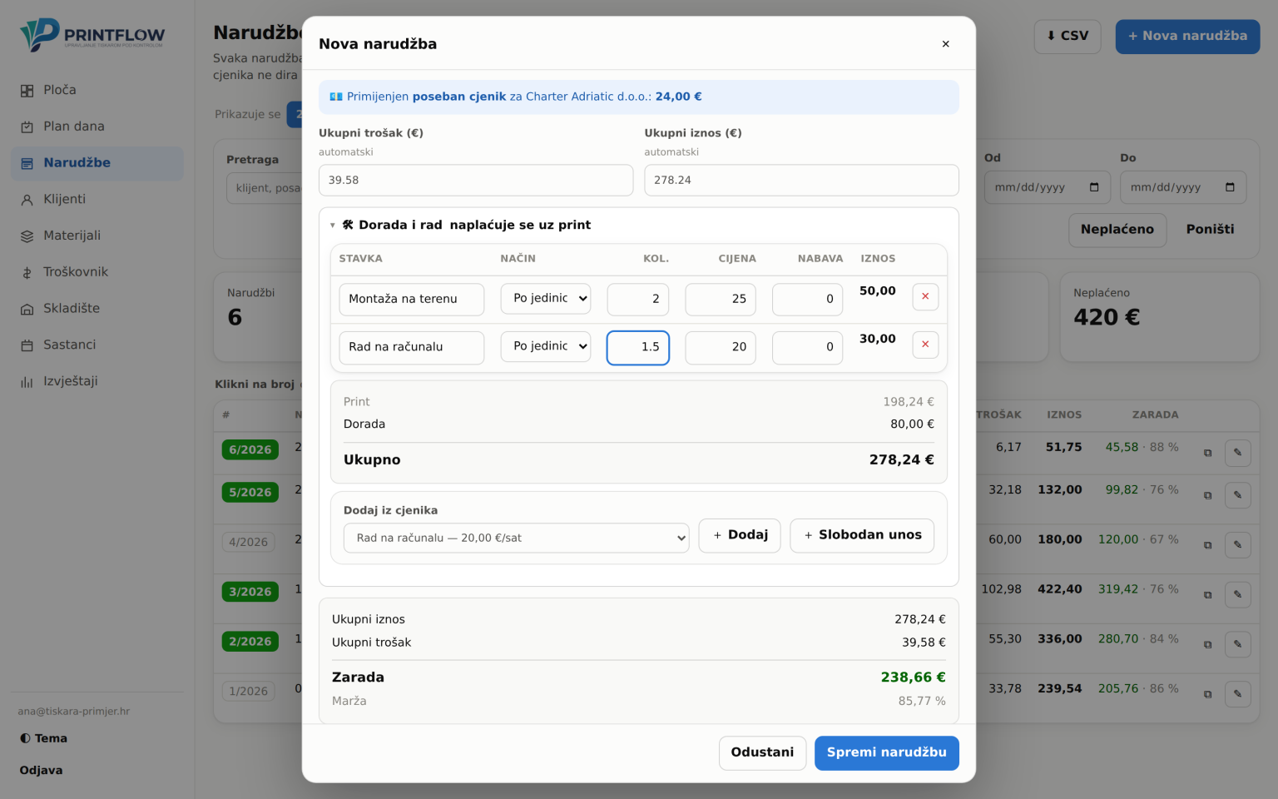
Task: Open Način dropdown for Montaža na terenu
Action: coord(545,299)
